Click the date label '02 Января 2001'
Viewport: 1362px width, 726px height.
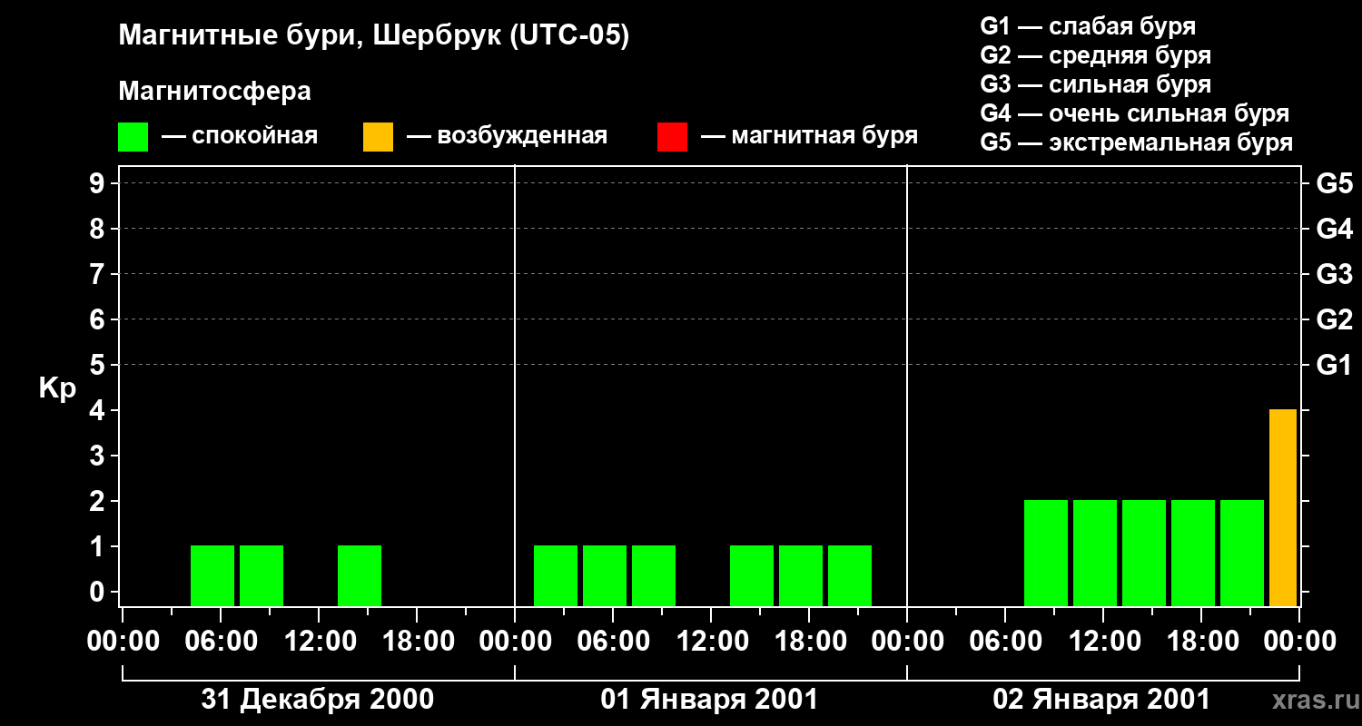coord(1101,700)
